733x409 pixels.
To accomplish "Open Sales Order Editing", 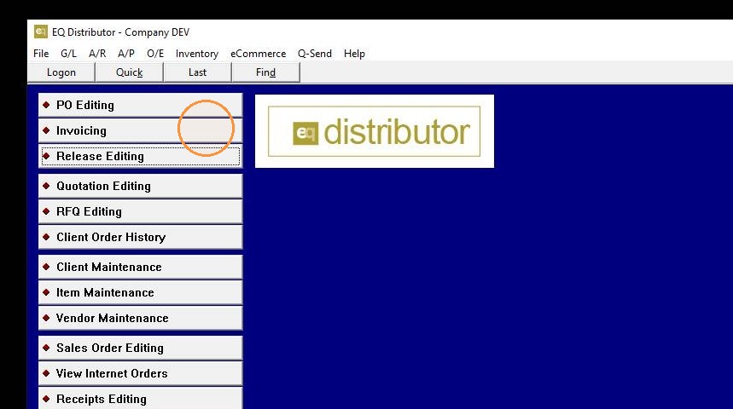I will click(x=141, y=348).
